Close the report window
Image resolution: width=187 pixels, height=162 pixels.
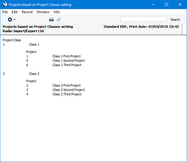(180, 5)
